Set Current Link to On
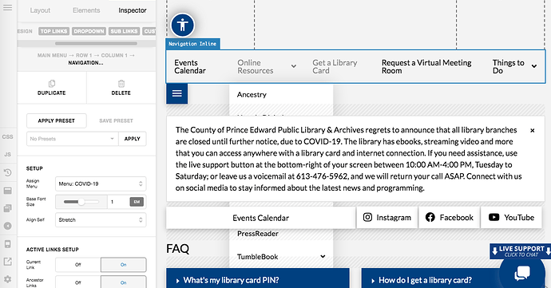This screenshot has height=288, width=551. click(123, 265)
